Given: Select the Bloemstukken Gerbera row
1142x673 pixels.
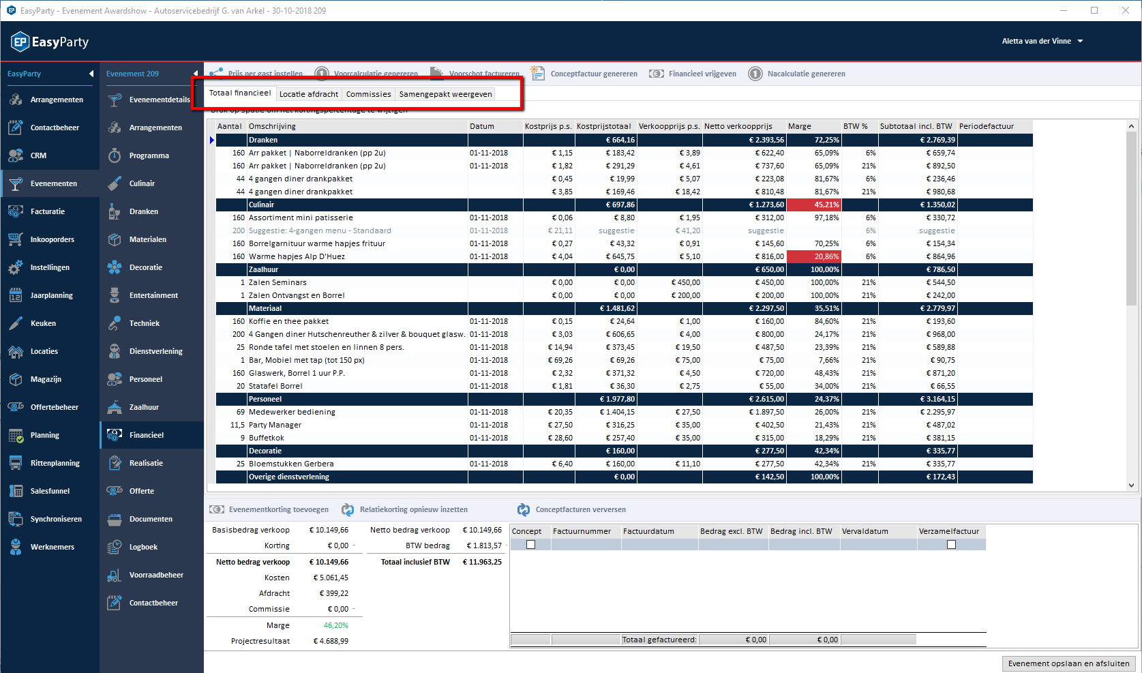Looking at the screenshot, I should pos(624,464).
